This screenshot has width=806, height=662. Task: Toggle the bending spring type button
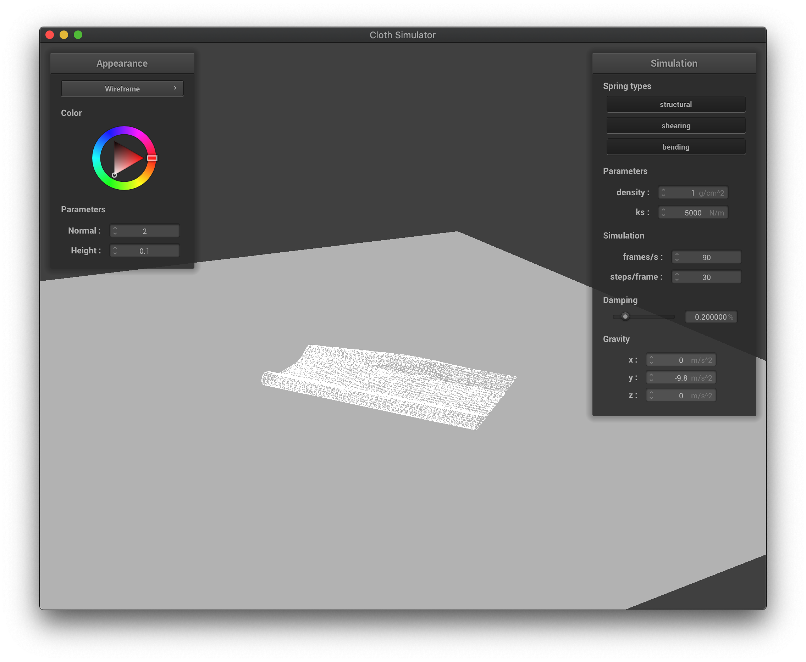(x=675, y=147)
